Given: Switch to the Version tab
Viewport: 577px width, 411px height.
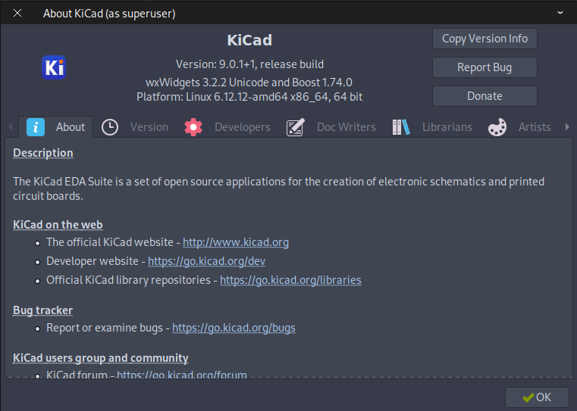Looking at the screenshot, I should 135,127.
